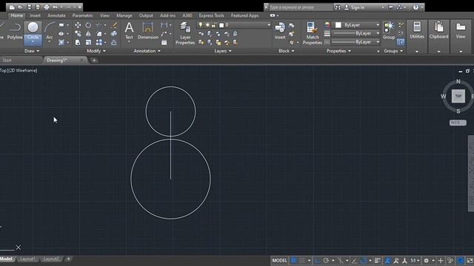Select the Rotate tool in Modify
The height and width of the screenshot is (266, 474).
click(88, 25)
